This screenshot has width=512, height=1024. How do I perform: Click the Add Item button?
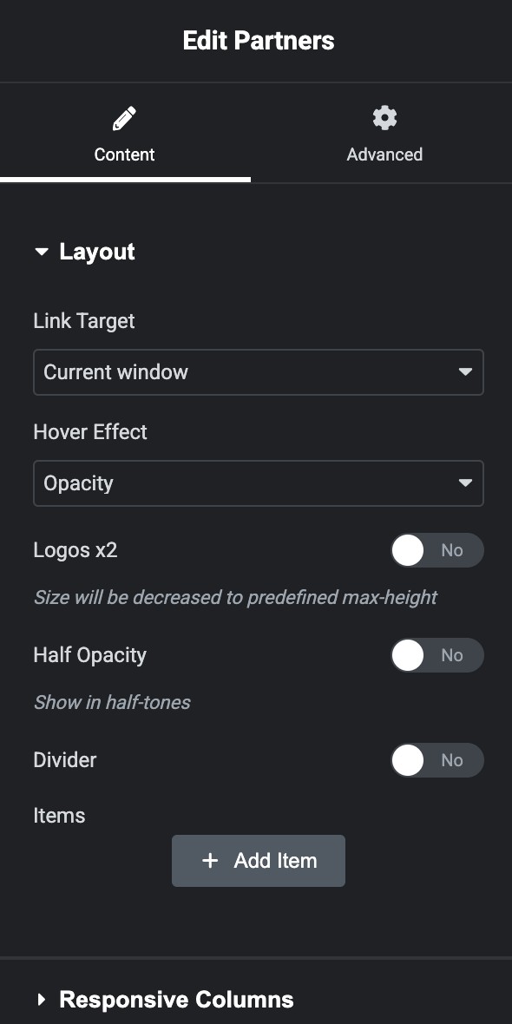point(259,861)
